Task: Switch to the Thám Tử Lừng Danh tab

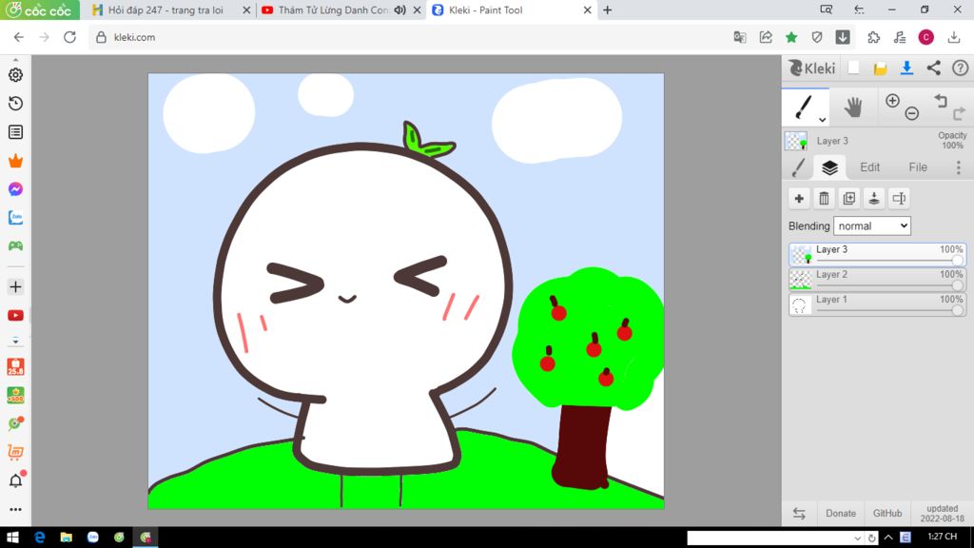Action: pyautogui.click(x=333, y=10)
